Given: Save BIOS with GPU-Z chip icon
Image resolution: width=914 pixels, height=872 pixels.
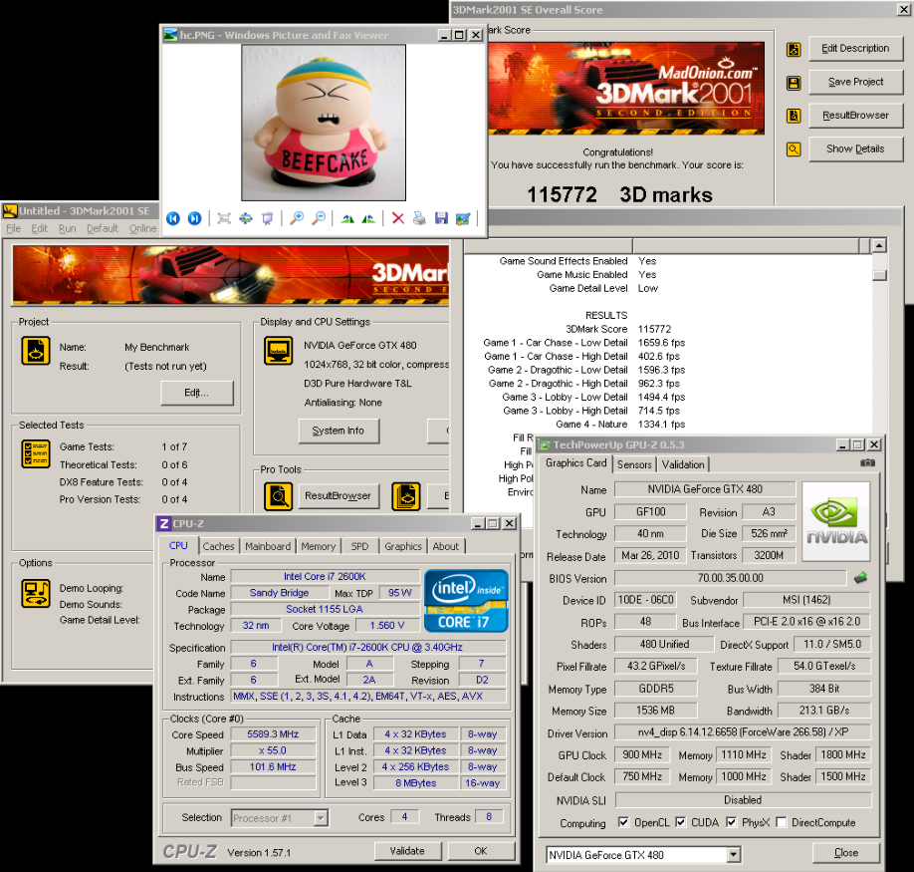Looking at the screenshot, I should [861, 577].
